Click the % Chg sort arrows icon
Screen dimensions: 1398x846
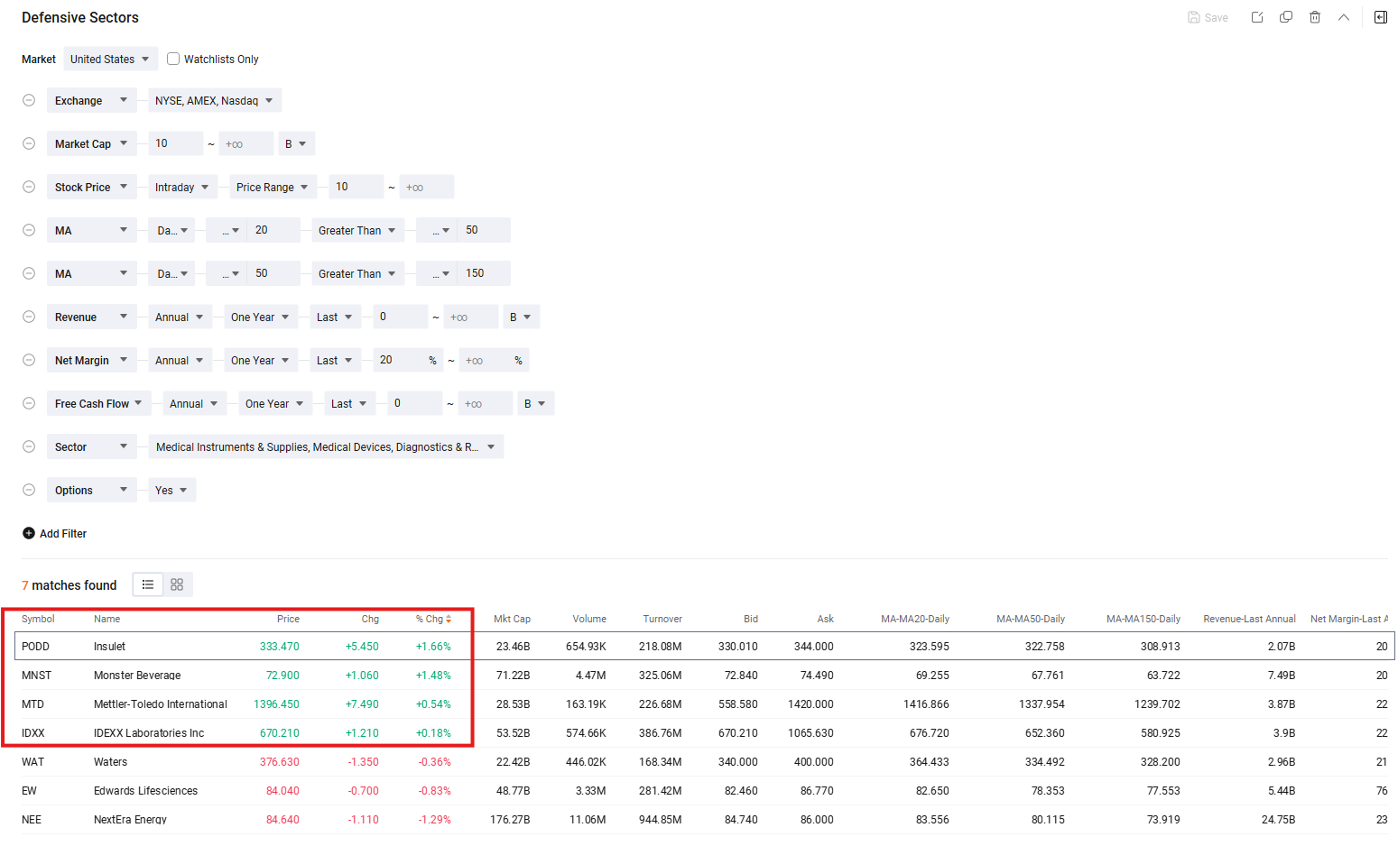pyautogui.click(x=449, y=619)
